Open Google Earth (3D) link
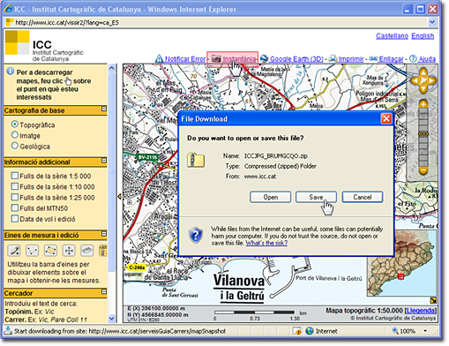 [x=296, y=59]
